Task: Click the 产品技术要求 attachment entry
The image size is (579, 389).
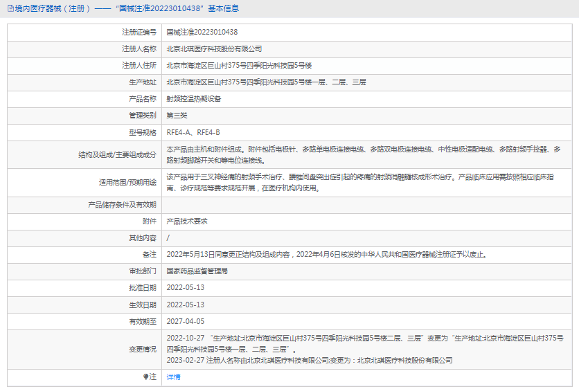Action: 187,221
